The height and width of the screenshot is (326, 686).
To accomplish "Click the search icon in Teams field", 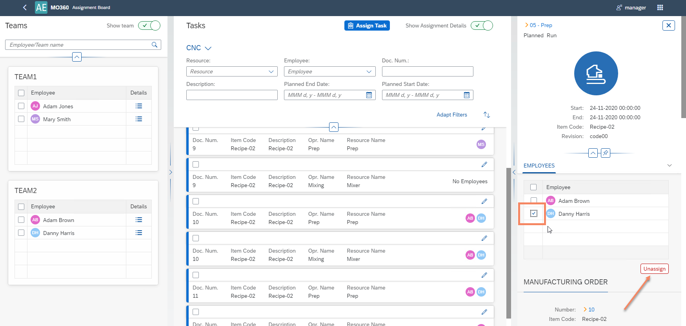I will [x=155, y=45].
